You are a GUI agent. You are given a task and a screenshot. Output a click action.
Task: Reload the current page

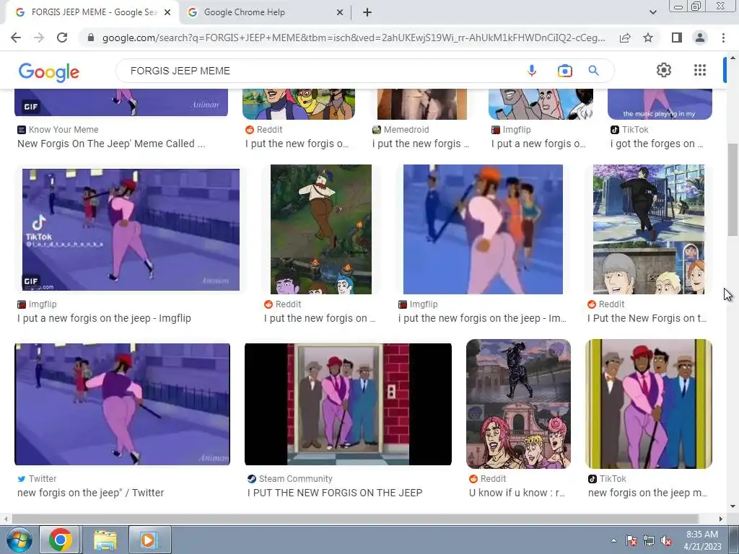pos(62,38)
